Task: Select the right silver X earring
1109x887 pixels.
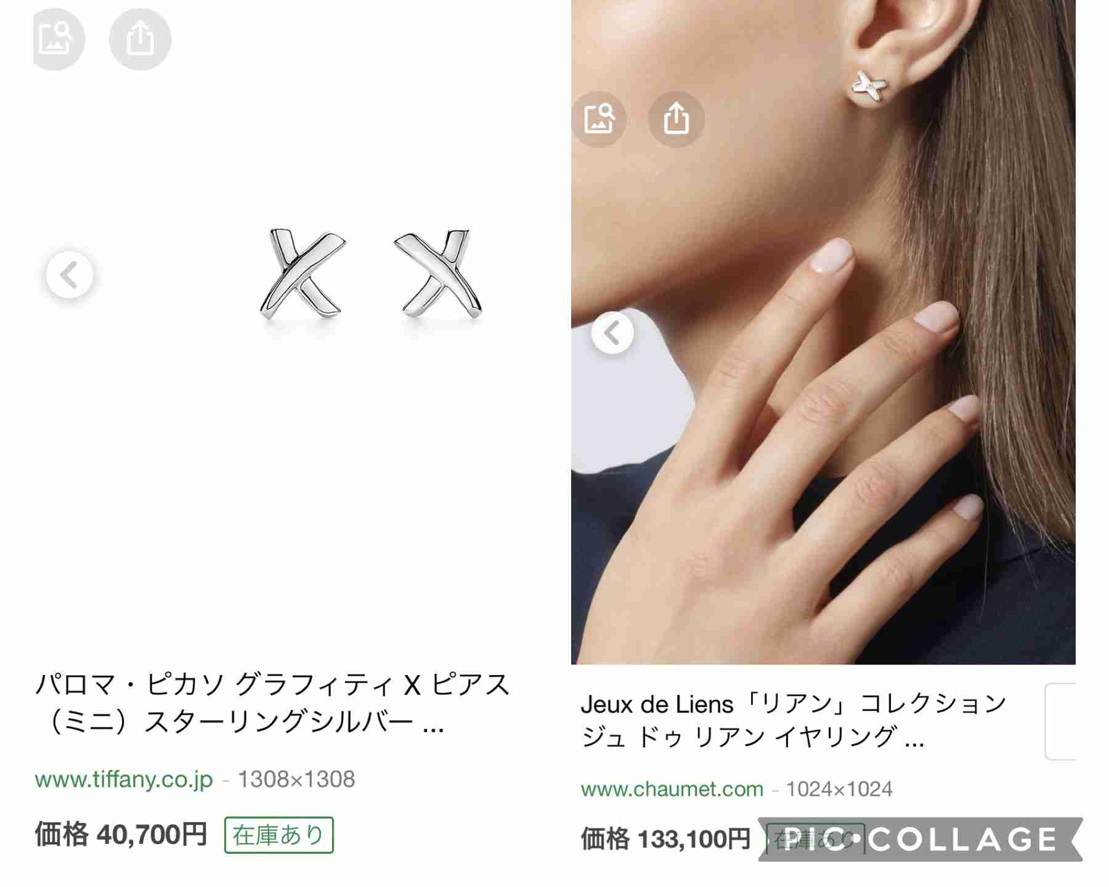Action: pyautogui.click(x=438, y=273)
